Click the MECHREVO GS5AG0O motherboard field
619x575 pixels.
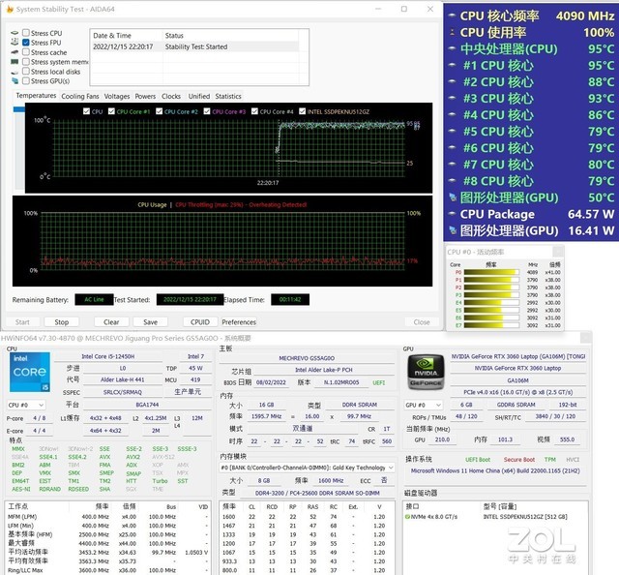click(307, 358)
